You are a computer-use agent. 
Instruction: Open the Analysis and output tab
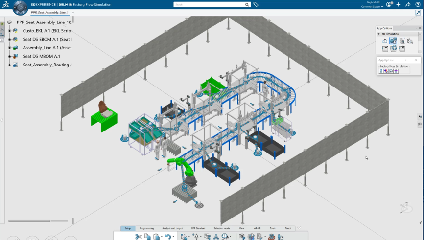(x=172, y=228)
